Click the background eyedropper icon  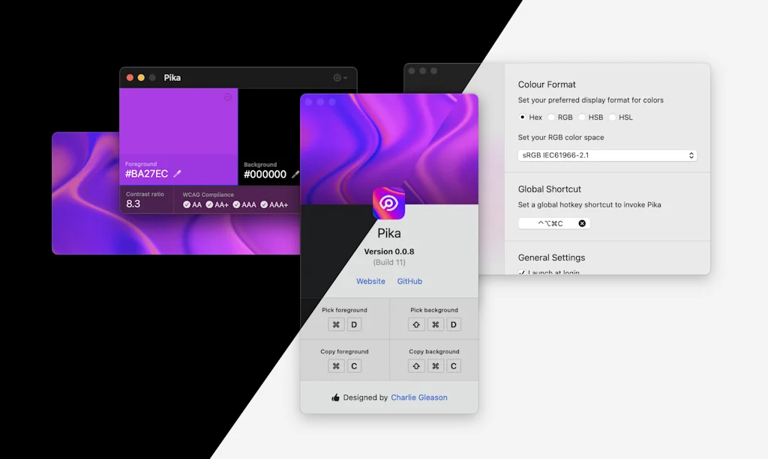[x=295, y=174]
